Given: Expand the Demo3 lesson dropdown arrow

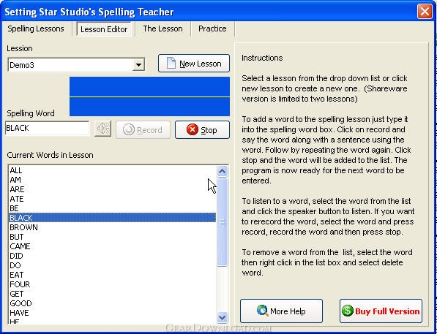Looking at the screenshot, I should (138, 65).
